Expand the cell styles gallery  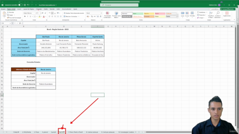point(178,17)
